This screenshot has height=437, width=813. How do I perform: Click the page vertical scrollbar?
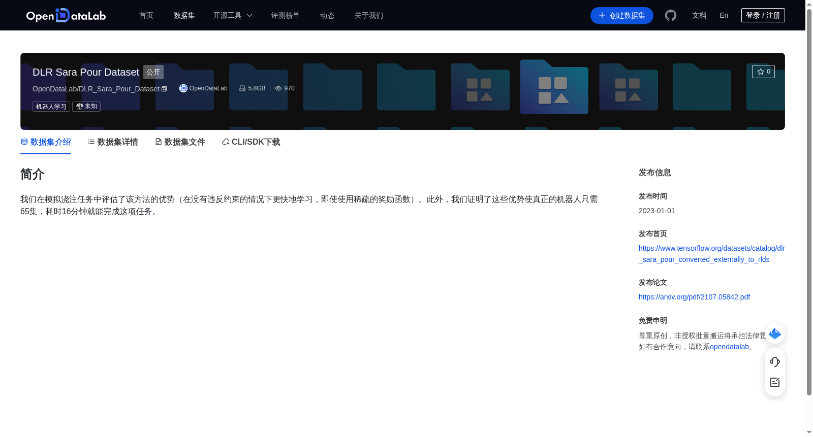click(x=809, y=203)
